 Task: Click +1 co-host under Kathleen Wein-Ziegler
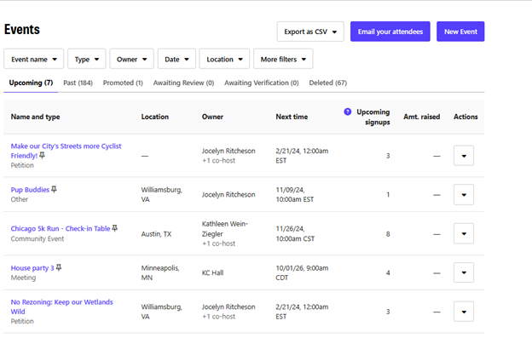pyautogui.click(x=218, y=243)
